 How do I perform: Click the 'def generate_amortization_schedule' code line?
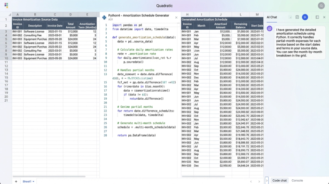144,37
